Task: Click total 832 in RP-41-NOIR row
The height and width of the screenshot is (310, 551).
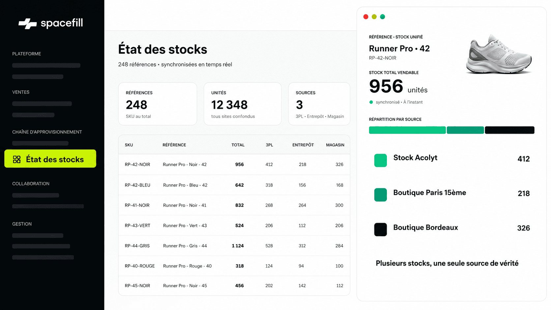Action: point(240,205)
